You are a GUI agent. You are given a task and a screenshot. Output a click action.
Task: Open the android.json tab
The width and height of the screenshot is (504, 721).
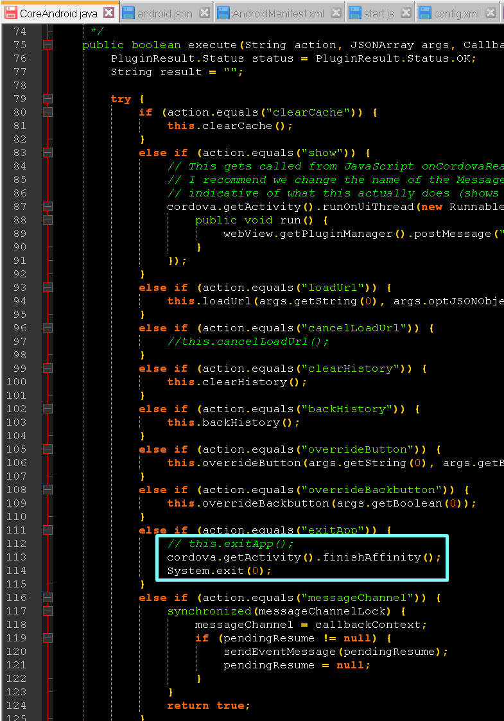pyautogui.click(x=166, y=13)
